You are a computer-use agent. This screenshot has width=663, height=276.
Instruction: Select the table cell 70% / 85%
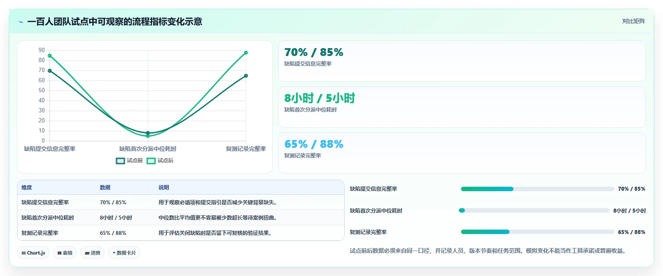pyautogui.click(x=113, y=203)
